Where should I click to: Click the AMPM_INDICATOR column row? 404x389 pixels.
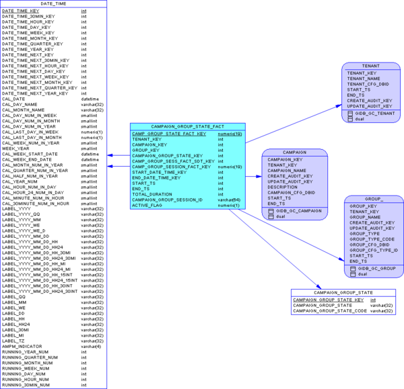click(23, 346)
